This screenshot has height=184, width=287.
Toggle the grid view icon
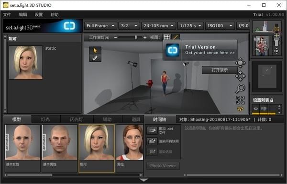(167, 37)
